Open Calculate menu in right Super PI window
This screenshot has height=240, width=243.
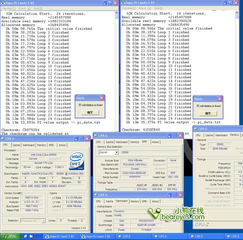[129, 8]
